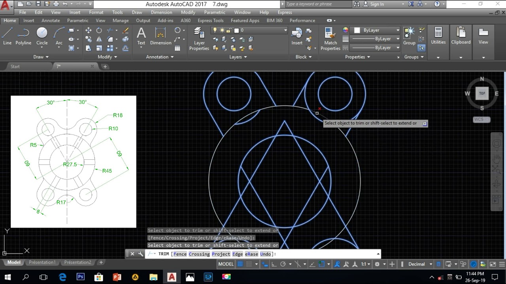Image resolution: width=506 pixels, height=284 pixels.
Task: Expand the Annotation panel flyout
Action: coord(160,57)
